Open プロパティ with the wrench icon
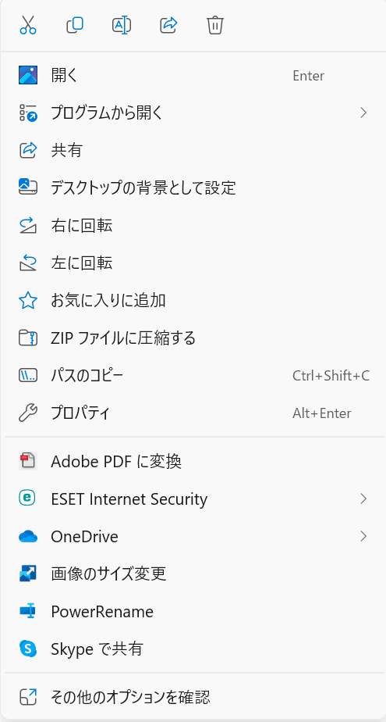386x722 pixels. pos(193,413)
